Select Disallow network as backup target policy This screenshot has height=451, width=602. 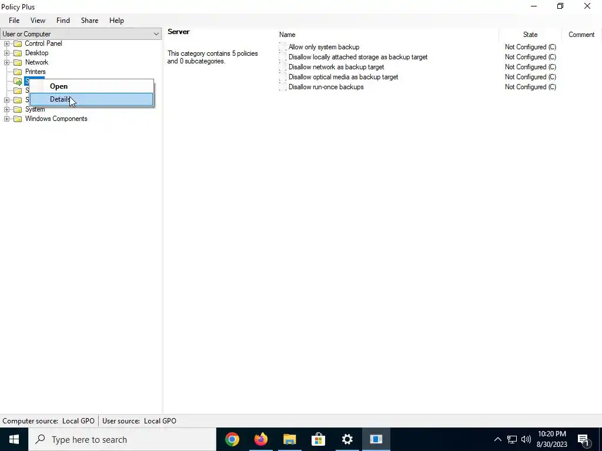336,67
